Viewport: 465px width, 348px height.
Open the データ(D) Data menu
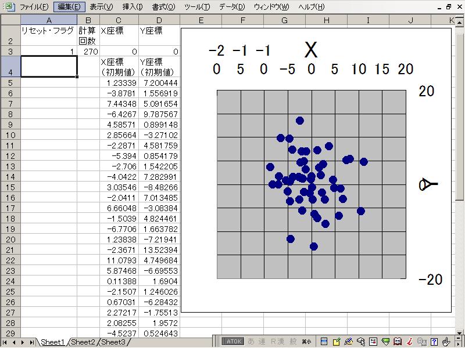coord(232,7)
